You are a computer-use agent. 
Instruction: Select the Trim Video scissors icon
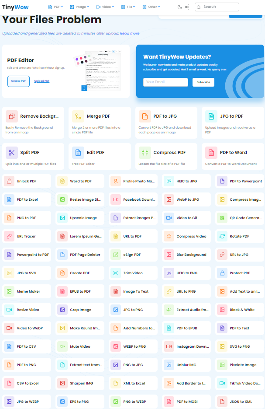click(x=116, y=273)
